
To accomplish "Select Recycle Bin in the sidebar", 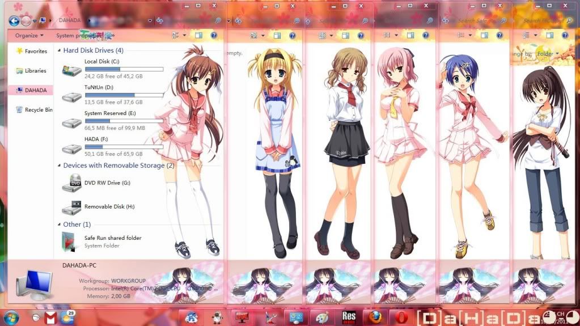I will pos(38,110).
